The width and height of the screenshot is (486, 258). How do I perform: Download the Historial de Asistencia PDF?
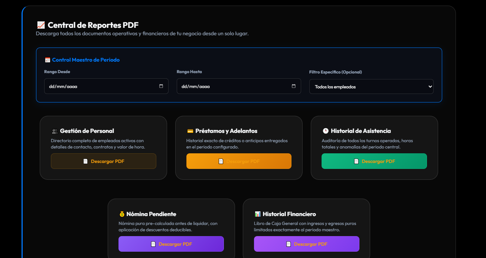(x=374, y=161)
